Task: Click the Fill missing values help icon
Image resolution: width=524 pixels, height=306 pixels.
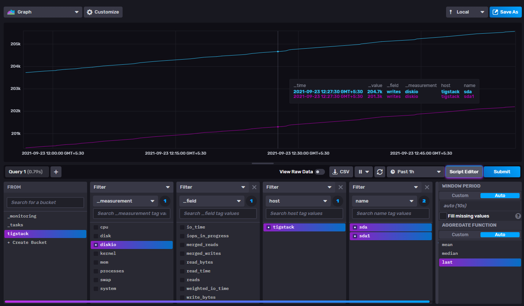Action: 518,216
